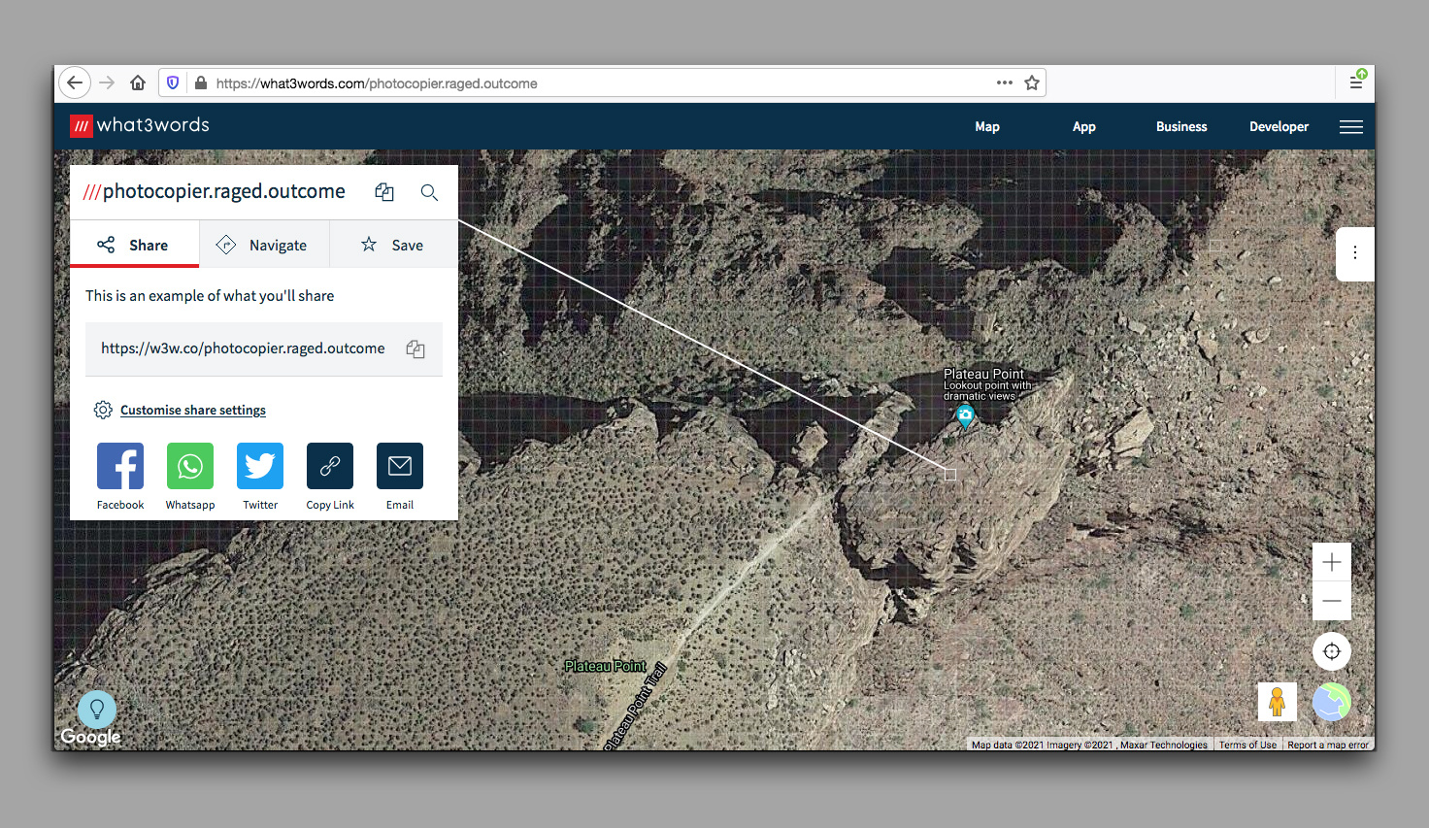Screen dimensions: 1429x828
Task: Zoom in on the map
Action: point(1332,562)
